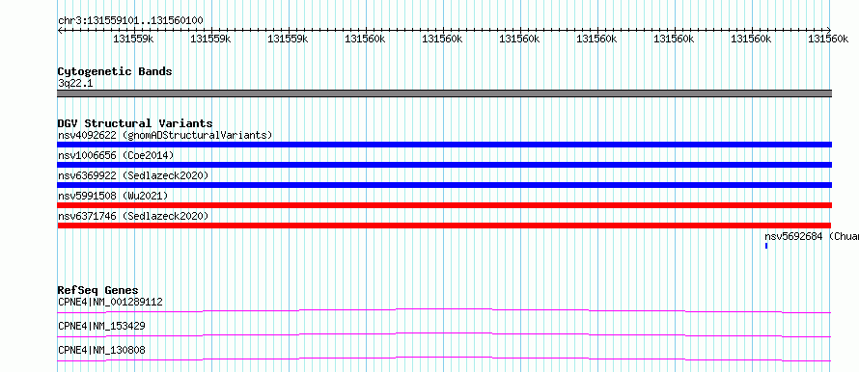Viewport: 859px width, 372px height.
Task: Open the nsv1006656 (Coe2014) label
Action: tap(116, 155)
